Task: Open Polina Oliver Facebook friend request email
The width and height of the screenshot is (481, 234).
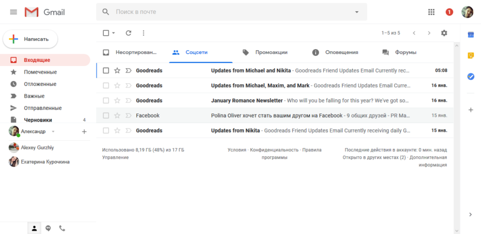Action: [275, 116]
